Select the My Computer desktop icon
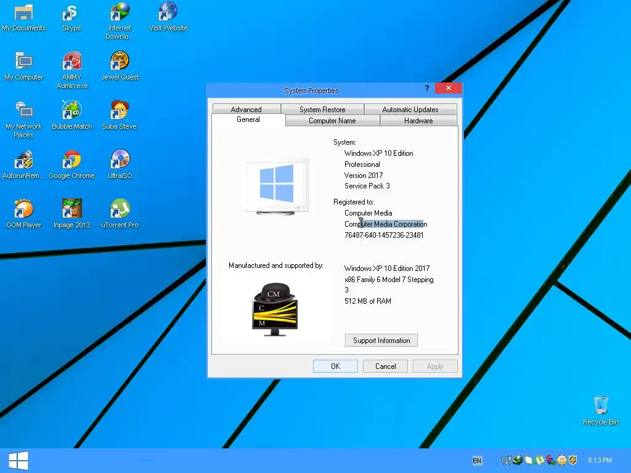Image resolution: width=631 pixels, height=473 pixels. (x=23, y=67)
